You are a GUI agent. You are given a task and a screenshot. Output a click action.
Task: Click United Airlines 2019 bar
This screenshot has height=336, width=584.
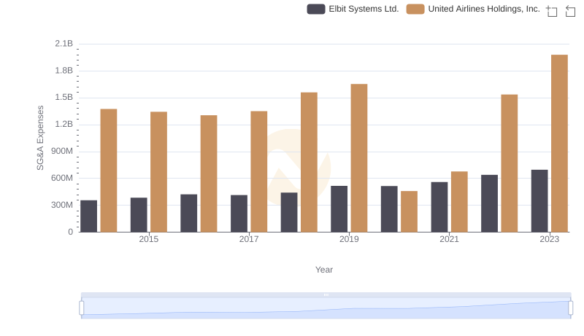(359, 158)
